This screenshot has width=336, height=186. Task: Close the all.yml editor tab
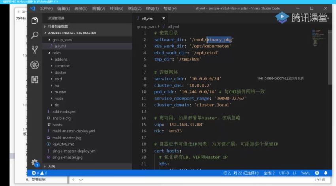[164, 19]
